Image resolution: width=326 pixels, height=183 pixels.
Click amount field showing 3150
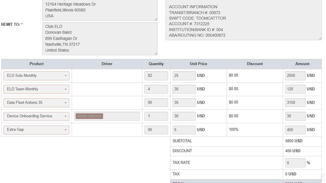click(x=295, y=103)
